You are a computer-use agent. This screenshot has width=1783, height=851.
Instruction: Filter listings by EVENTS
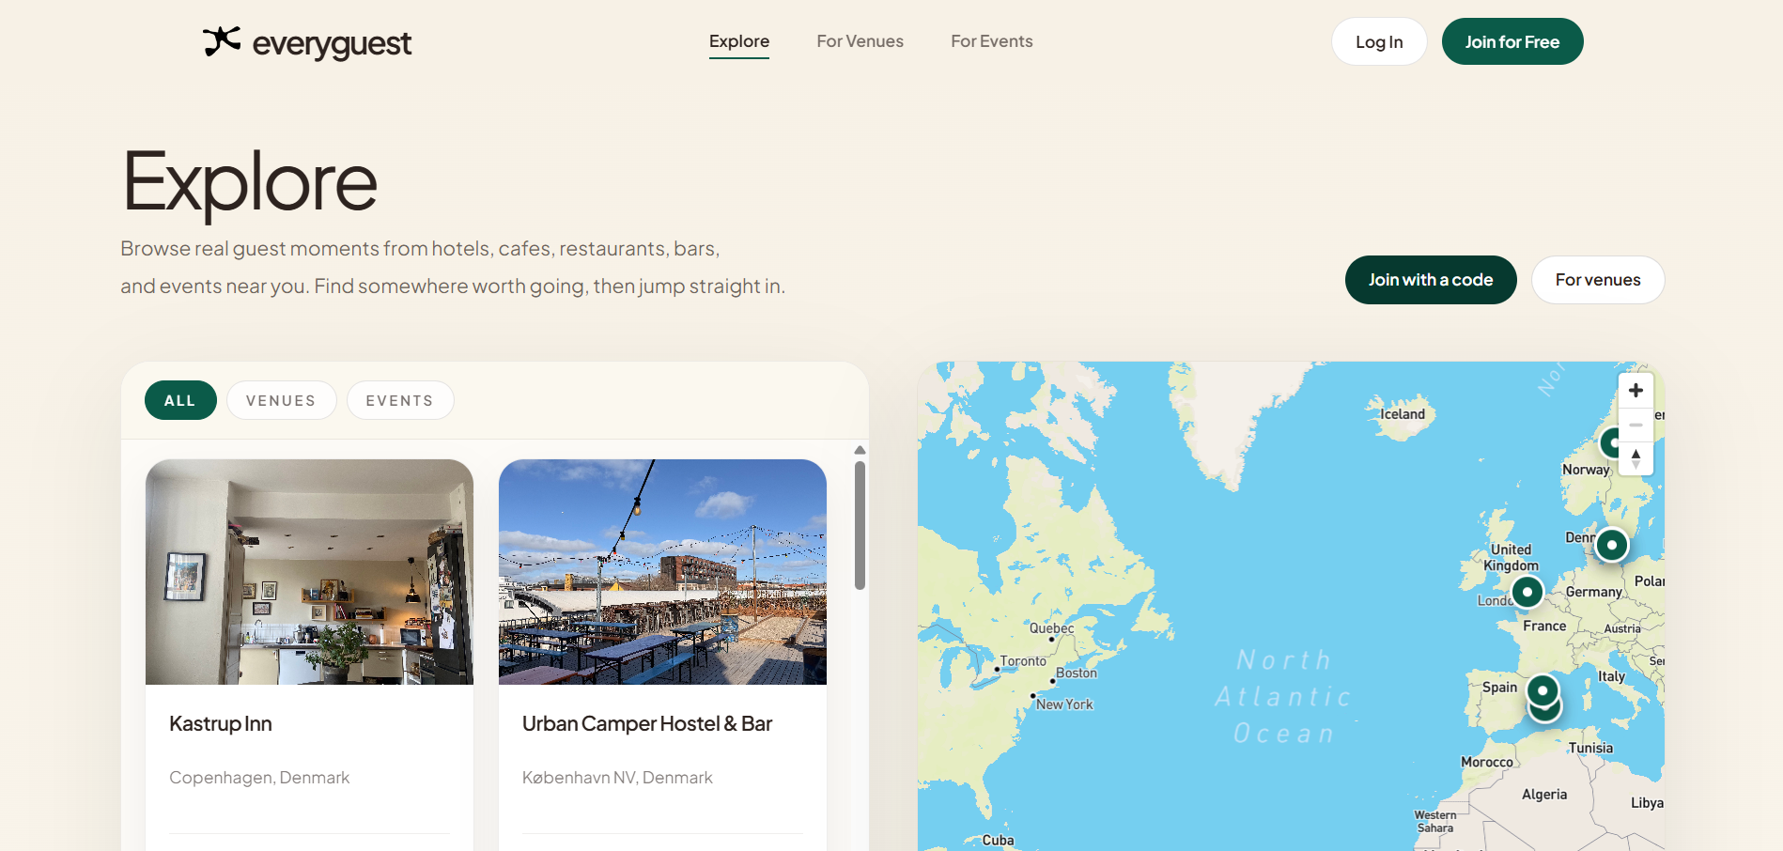click(399, 400)
